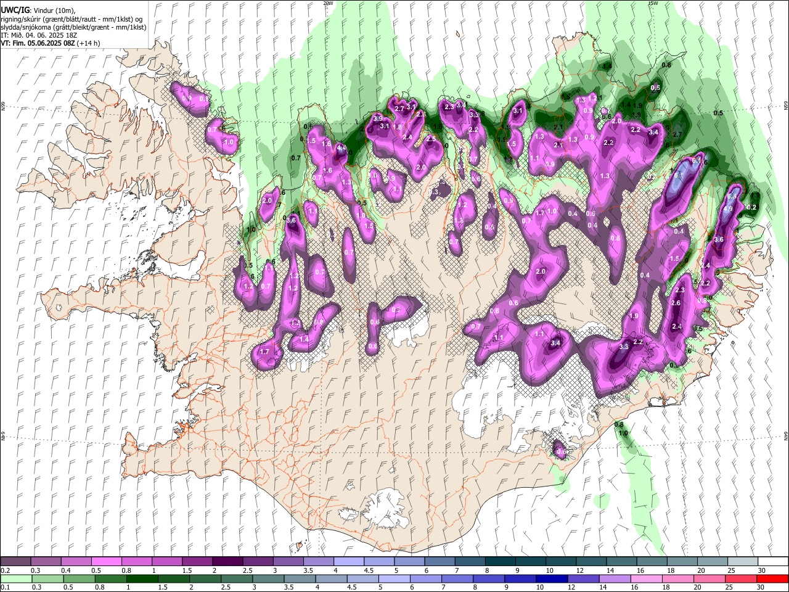This screenshot has height=592, width=789.
Task: Pick top-row snow swatch between 0.2 and 0.3
Action: pyautogui.click(x=15, y=562)
